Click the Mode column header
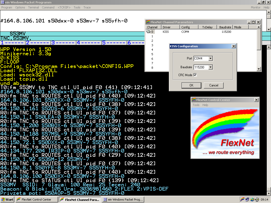The width and height of the screenshot is (271, 203). [241, 27]
